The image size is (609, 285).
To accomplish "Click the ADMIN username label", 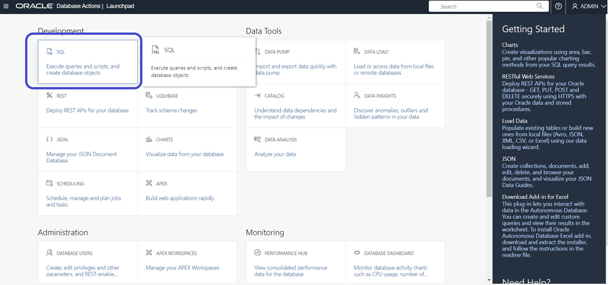I will coord(589,7).
